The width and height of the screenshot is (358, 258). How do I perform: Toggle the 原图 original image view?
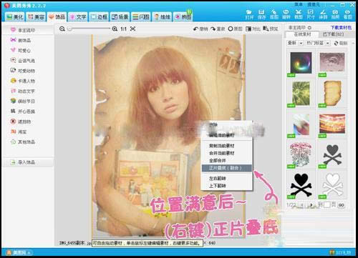point(235,29)
